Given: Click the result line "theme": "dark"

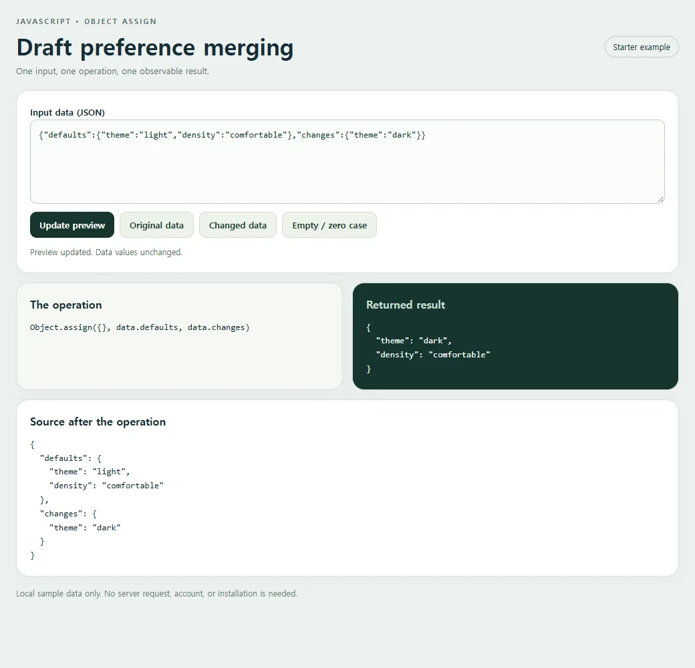Looking at the screenshot, I should click(x=414, y=341).
